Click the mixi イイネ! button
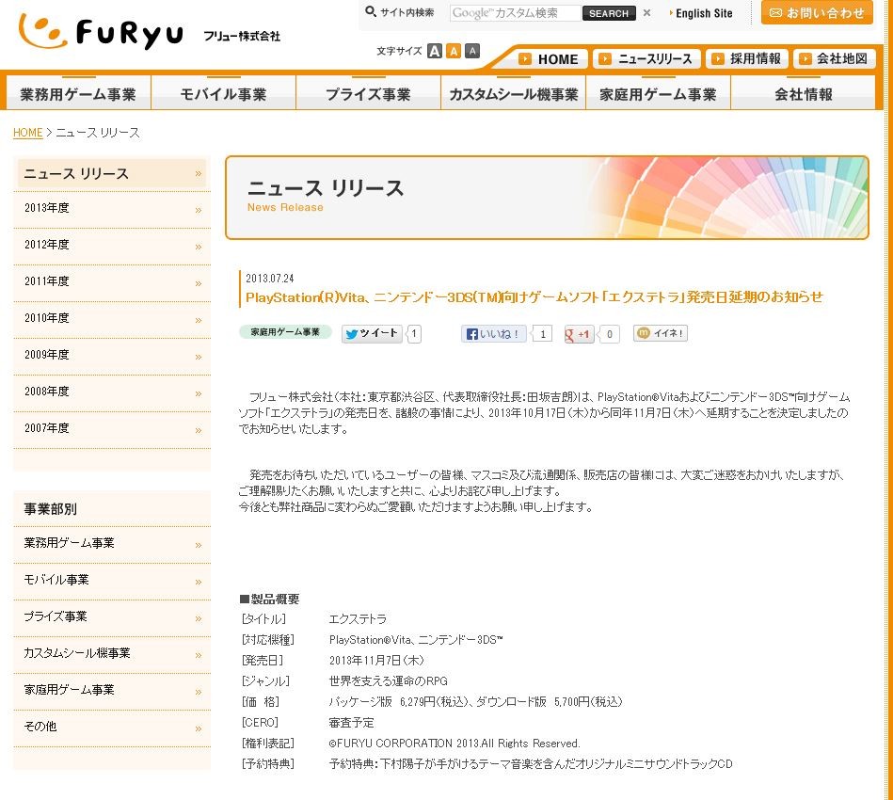Screen dimensions: 893x800 click(x=660, y=333)
